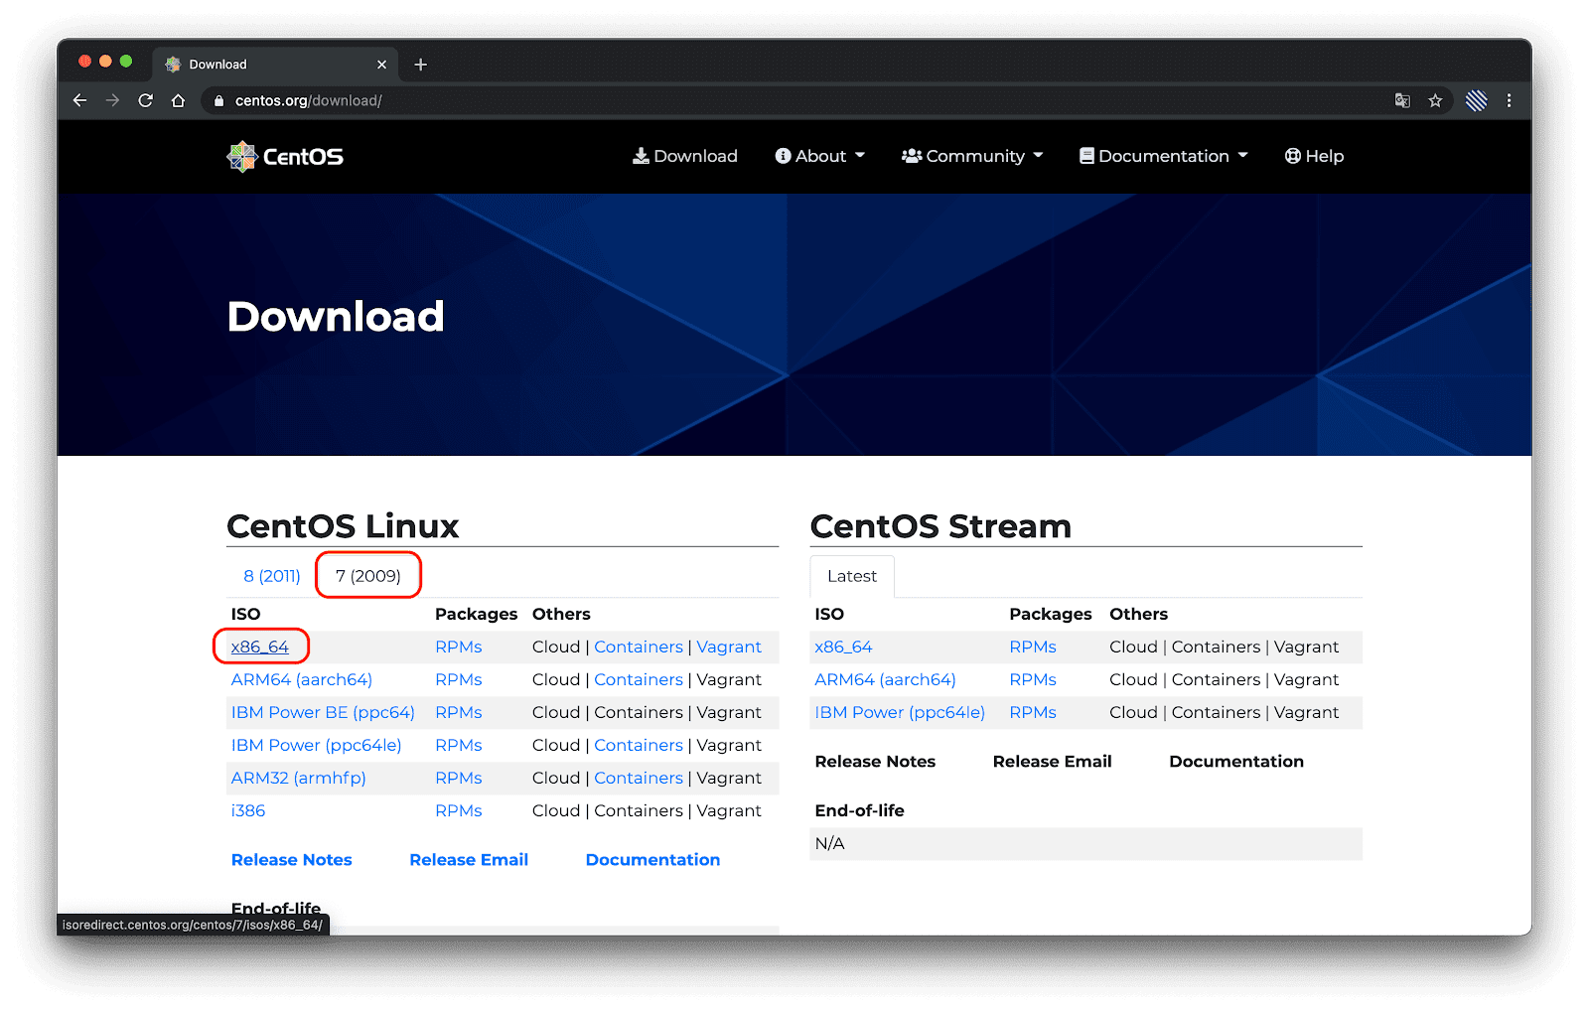
Task: Click the browser forward arrow
Action: click(112, 100)
